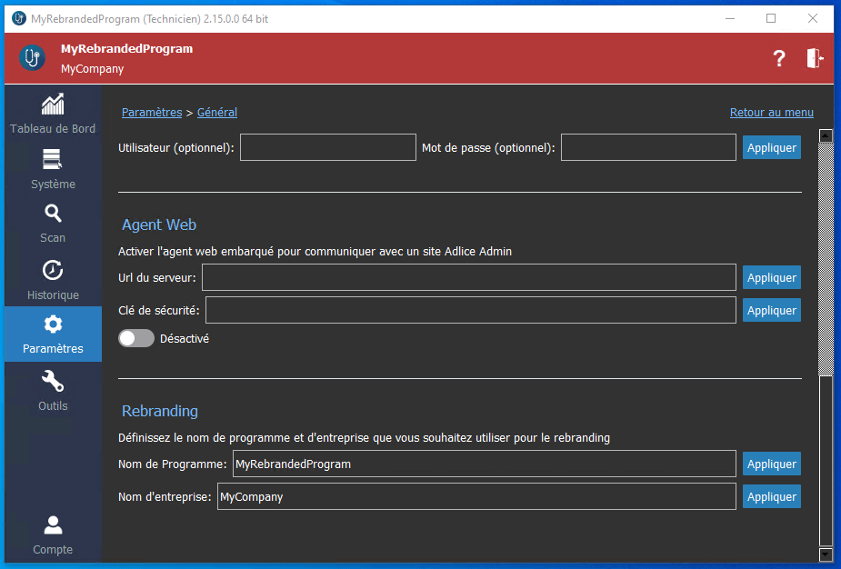Open the Historique clock icon

tap(53, 271)
